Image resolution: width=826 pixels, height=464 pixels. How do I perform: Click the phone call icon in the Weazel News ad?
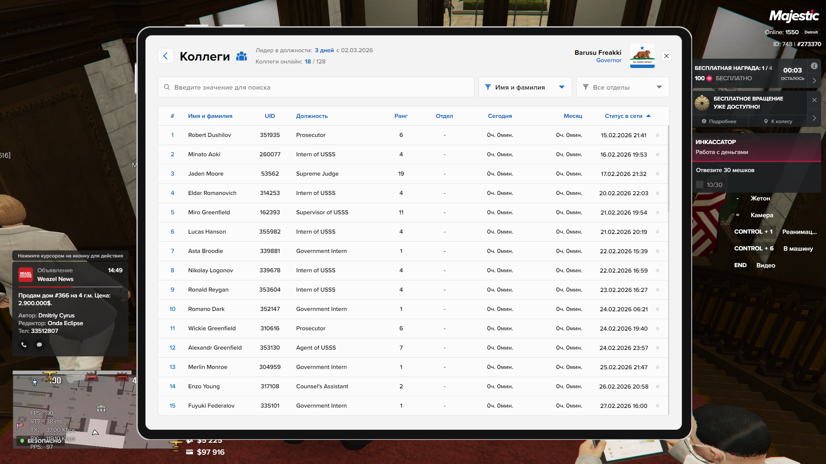[x=24, y=345]
